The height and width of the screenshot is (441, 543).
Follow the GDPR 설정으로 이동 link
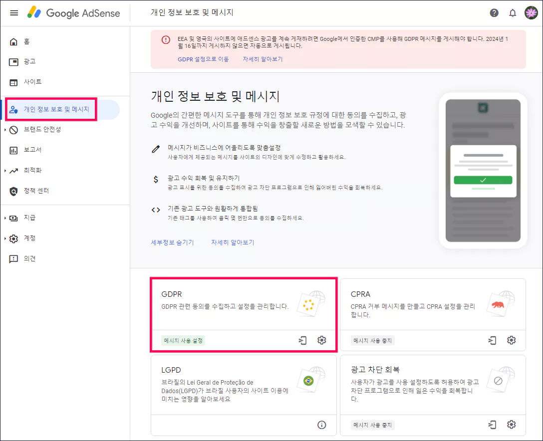(203, 59)
